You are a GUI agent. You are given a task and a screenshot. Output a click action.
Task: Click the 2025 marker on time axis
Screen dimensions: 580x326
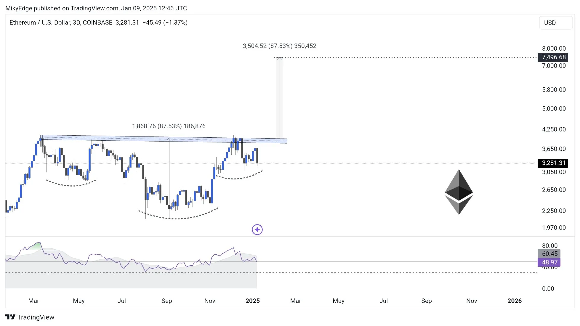(x=252, y=301)
